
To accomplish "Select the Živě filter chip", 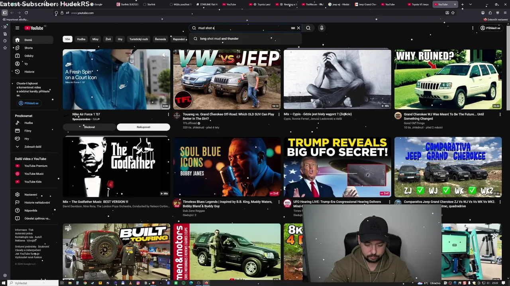I will [x=108, y=39].
